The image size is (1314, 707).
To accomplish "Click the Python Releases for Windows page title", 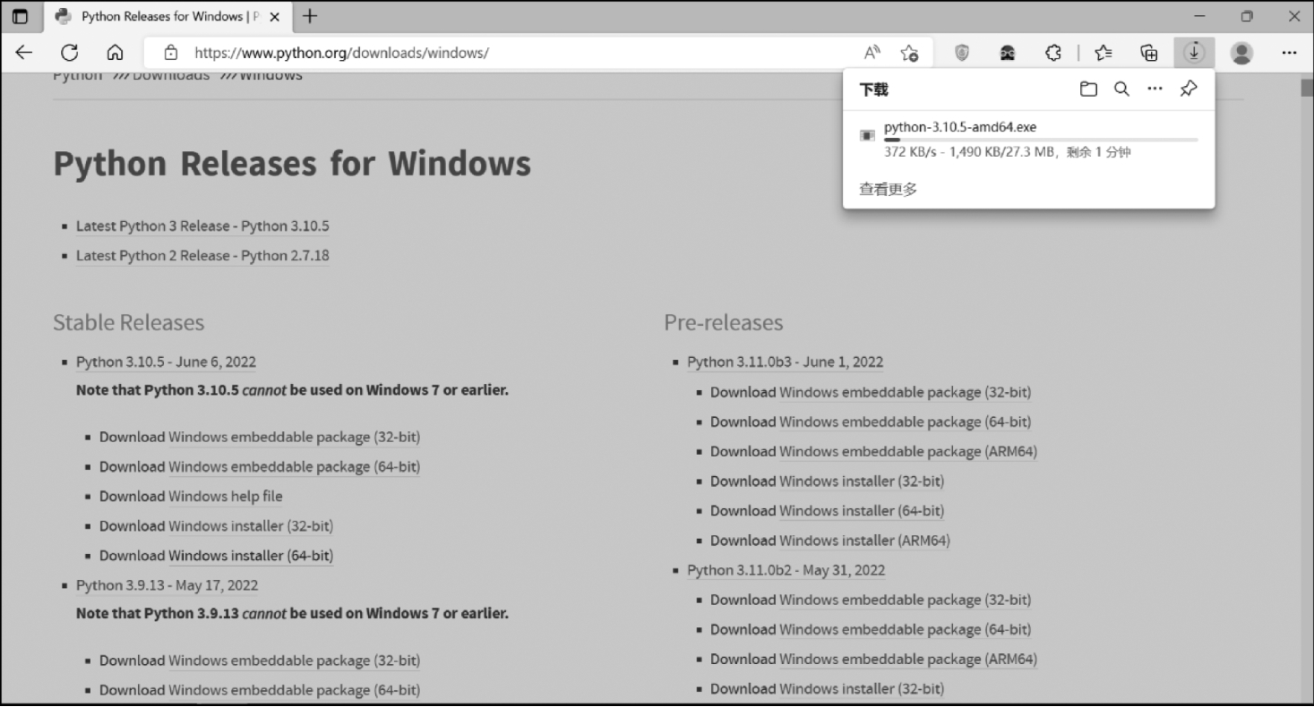I will (x=292, y=164).
